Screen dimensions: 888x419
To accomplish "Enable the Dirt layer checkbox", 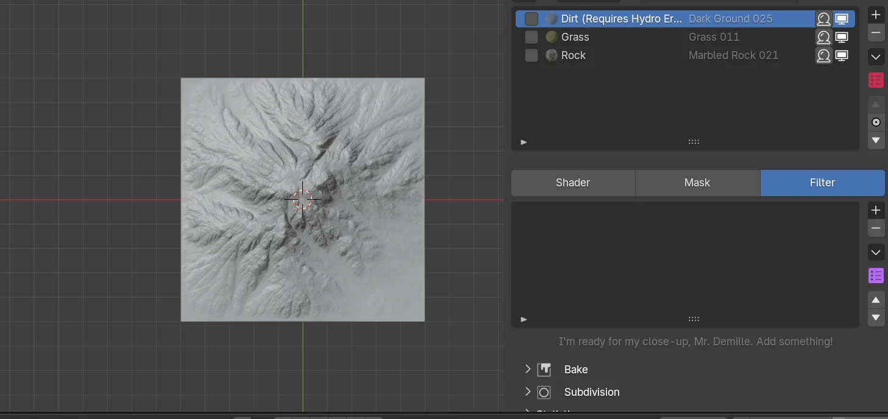I will click(531, 19).
